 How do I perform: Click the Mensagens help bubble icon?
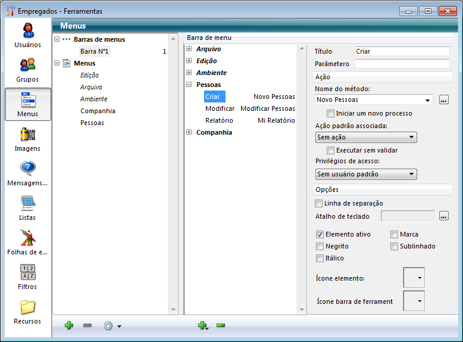[28, 169]
